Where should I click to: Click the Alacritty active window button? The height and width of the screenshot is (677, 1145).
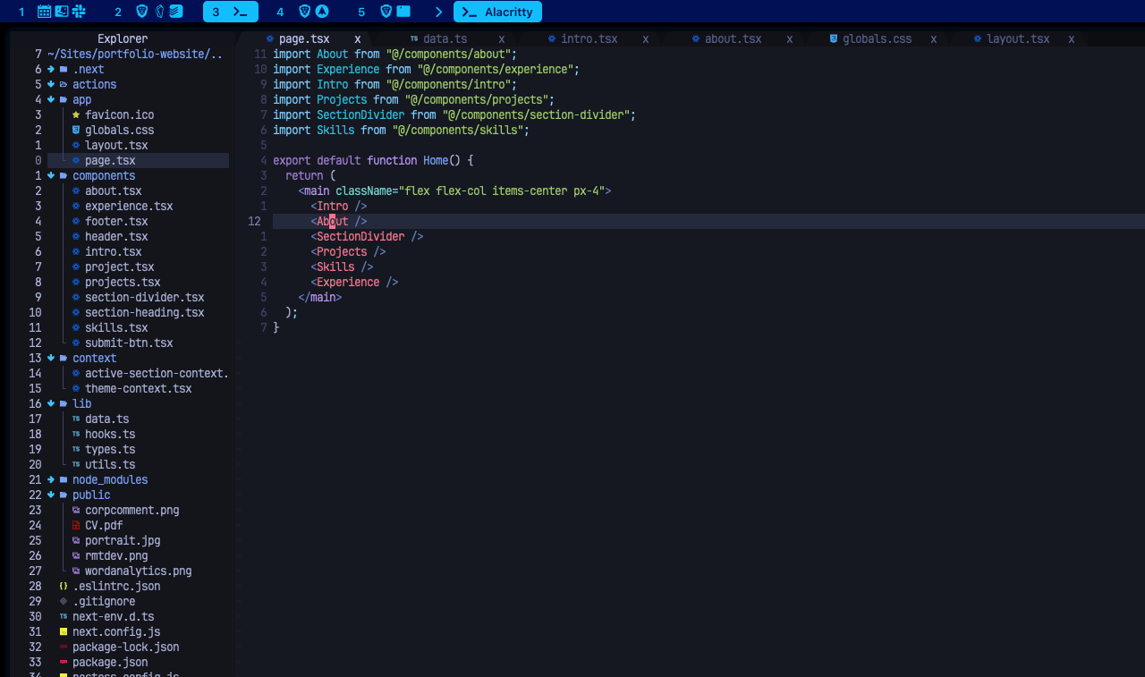(497, 12)
